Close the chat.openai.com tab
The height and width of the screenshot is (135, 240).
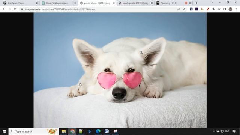tap(75, 3)
